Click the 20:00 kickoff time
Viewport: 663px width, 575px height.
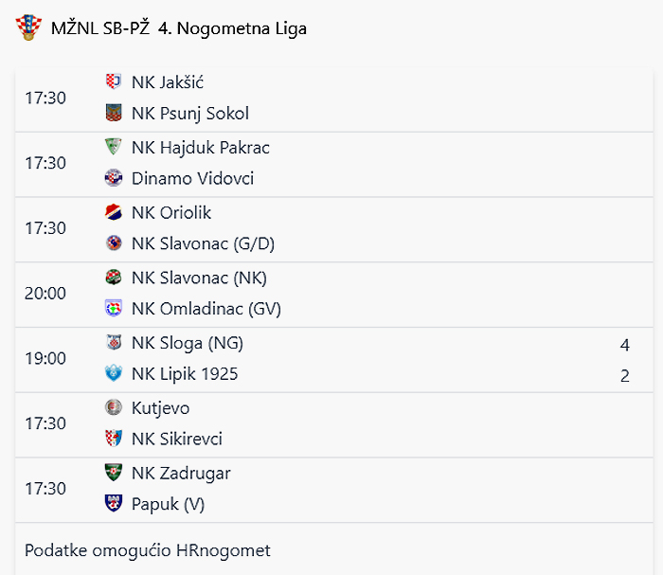(45, 293)
